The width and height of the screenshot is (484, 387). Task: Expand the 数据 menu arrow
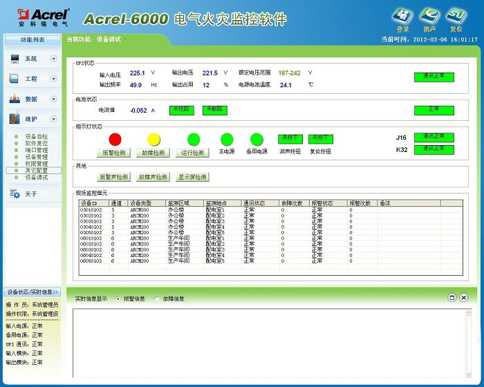tap(54, 99)
